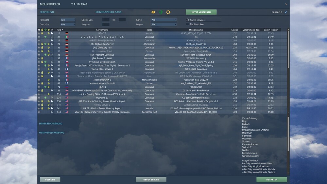Sort by the voice chat signal column header
The width and height of the screenshot is (327, 184).
(x=52, y=30)
